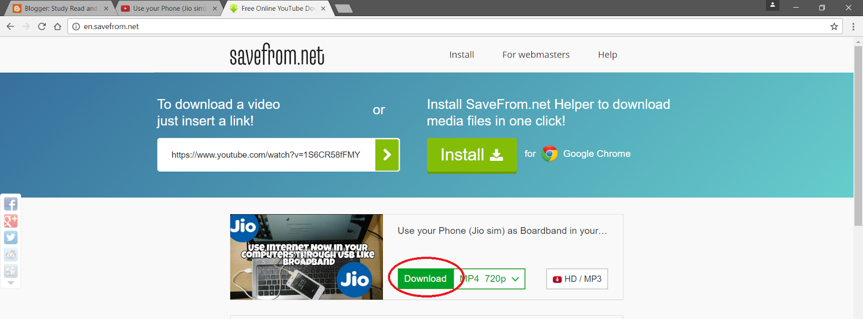
Task: Click the green Download button
Action: click(426, 279)
